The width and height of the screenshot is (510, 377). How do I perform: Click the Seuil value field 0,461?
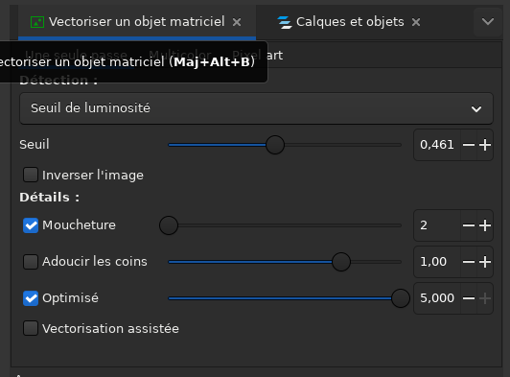tap(437, 145)
